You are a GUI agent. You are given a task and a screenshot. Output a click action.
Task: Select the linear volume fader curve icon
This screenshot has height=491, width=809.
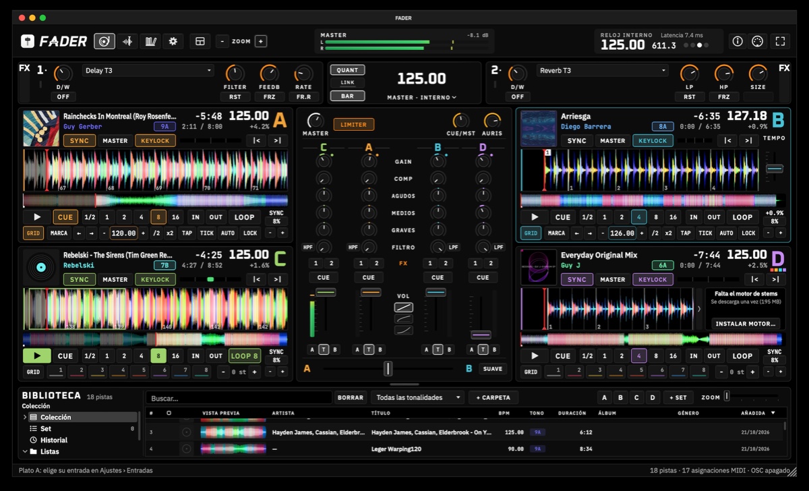click(404, 308)
